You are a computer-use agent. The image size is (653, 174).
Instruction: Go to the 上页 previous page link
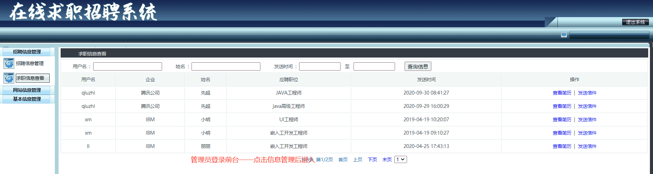coord(358,160)
